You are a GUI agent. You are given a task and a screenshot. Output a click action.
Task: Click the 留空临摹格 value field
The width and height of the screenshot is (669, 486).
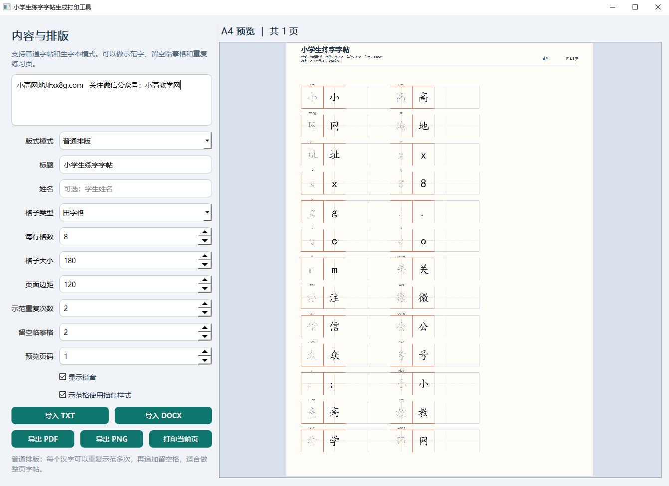(129, 332)
